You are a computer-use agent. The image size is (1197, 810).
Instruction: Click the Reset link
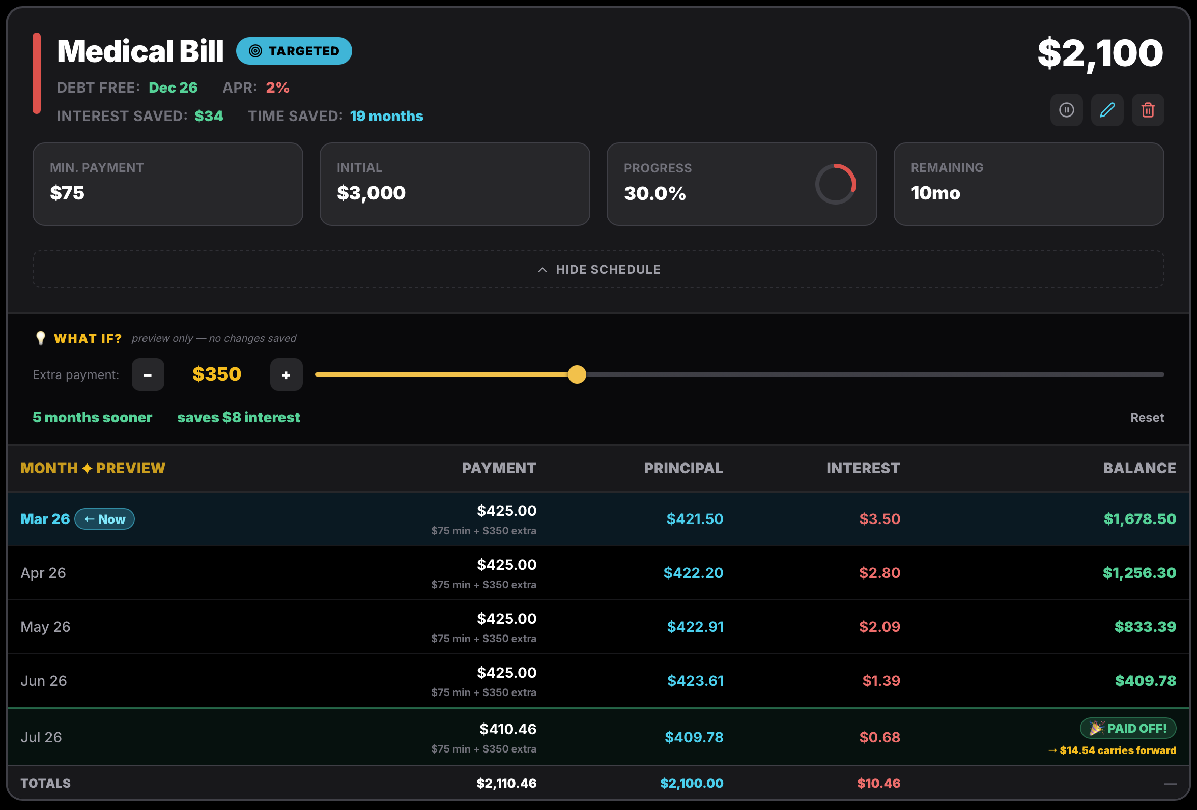pyautogui.click(x=1147, y=417)
